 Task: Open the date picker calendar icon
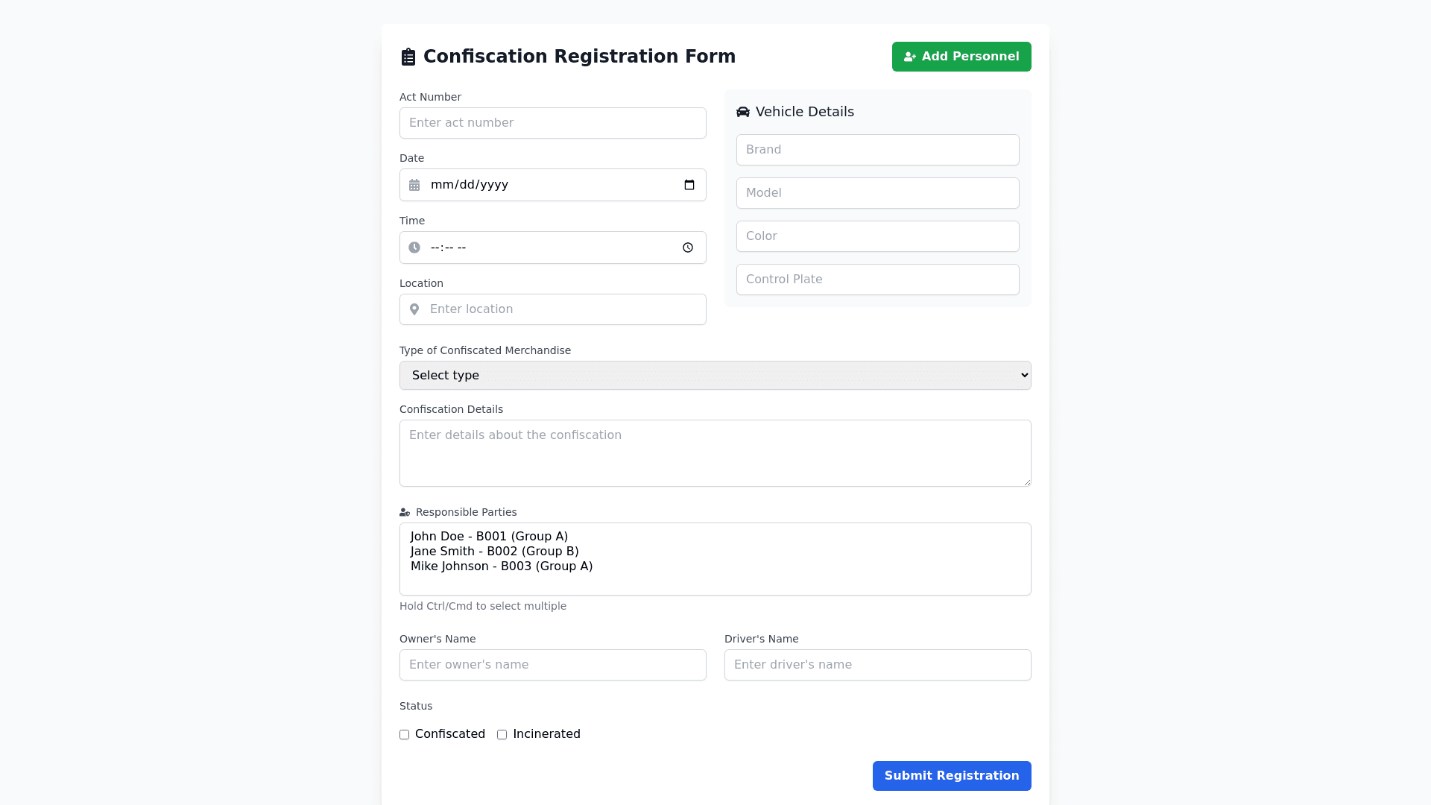pos(689,185)
